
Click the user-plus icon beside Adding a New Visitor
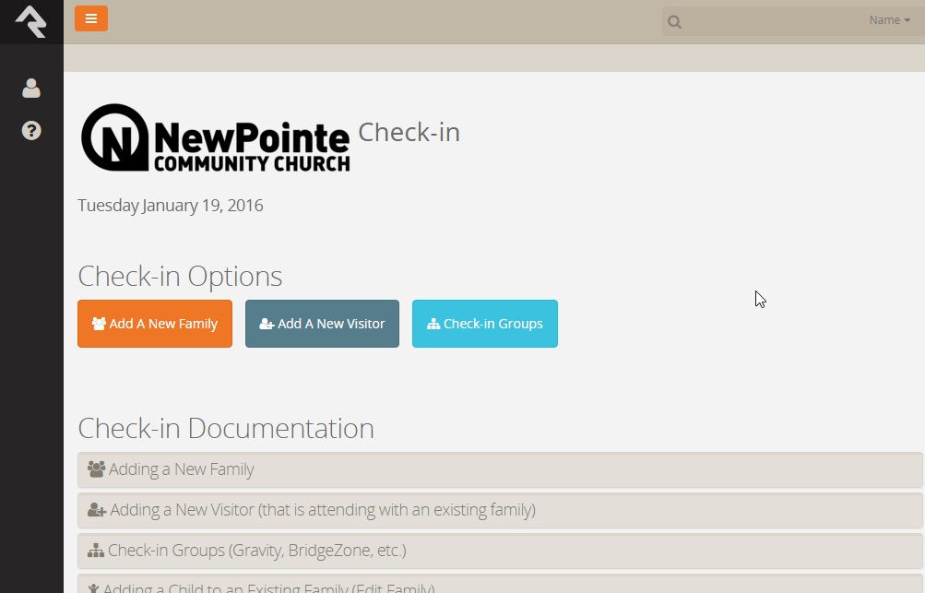97,510
